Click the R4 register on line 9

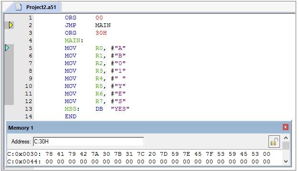coord(99,78)
